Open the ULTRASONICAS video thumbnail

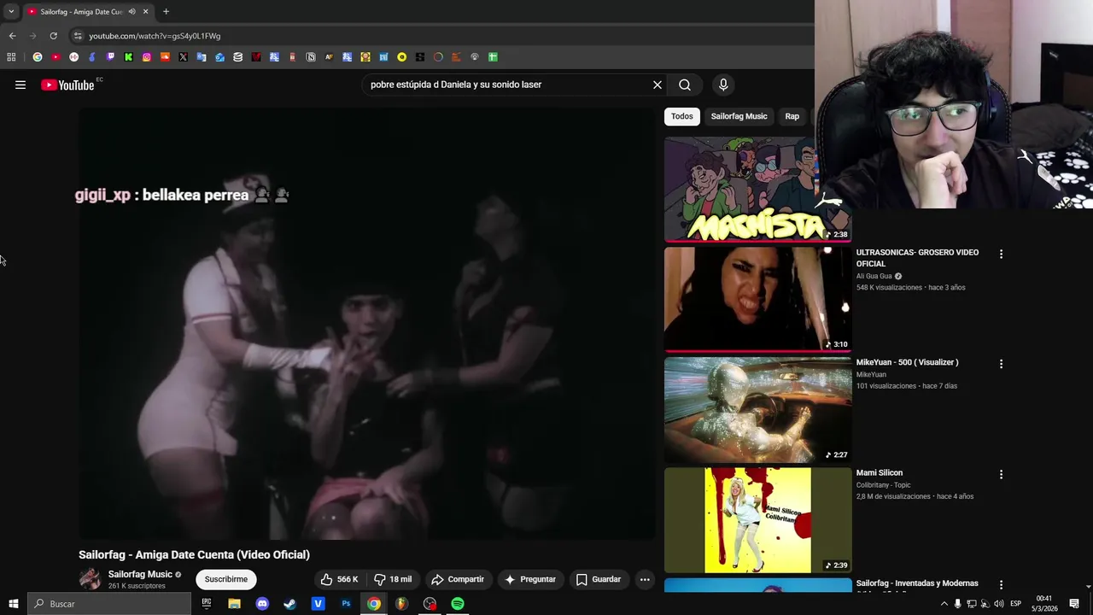coord(757,300)
